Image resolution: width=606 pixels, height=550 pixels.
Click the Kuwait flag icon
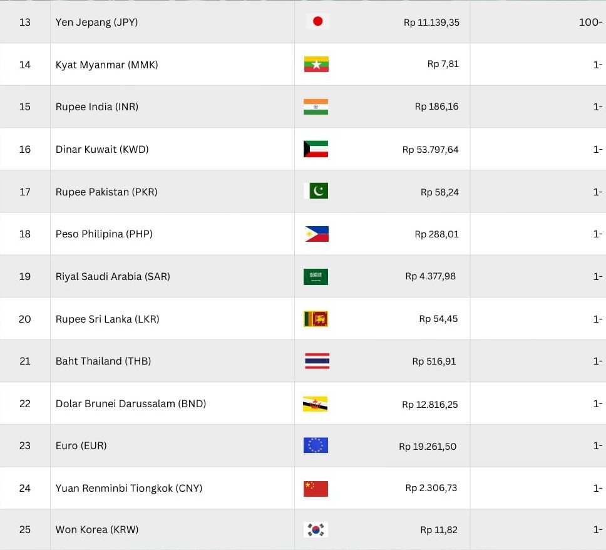pyautogui.click(x=316, y=149)
